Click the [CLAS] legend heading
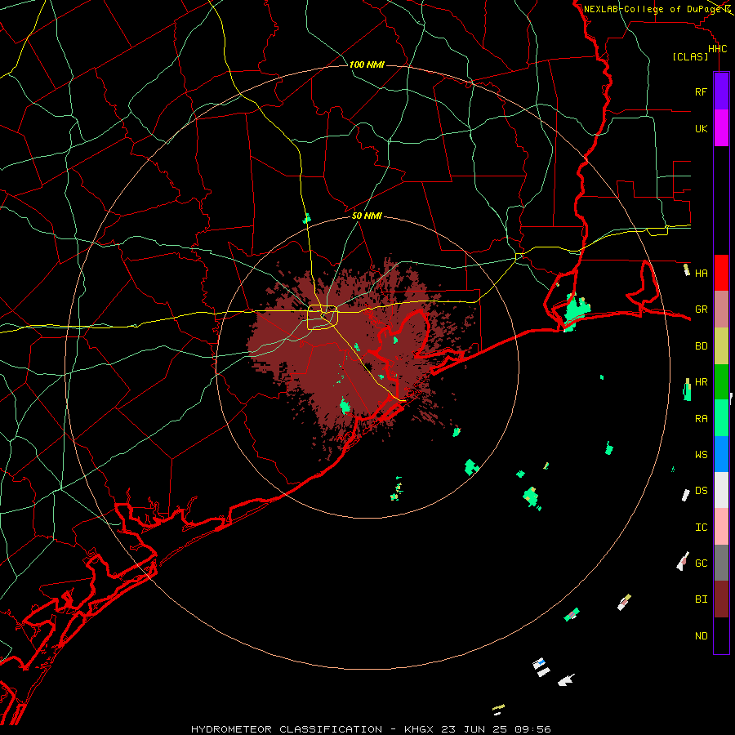The image size is (735, 735). (x=690, y=56)
